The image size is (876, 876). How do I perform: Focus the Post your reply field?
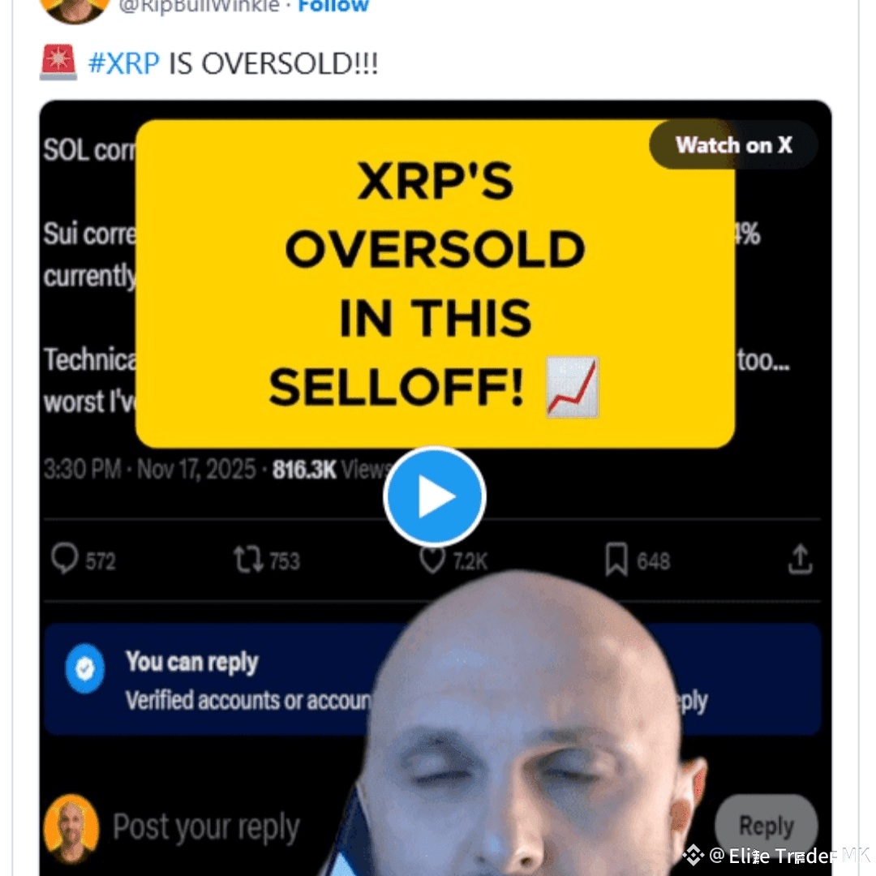207,827
